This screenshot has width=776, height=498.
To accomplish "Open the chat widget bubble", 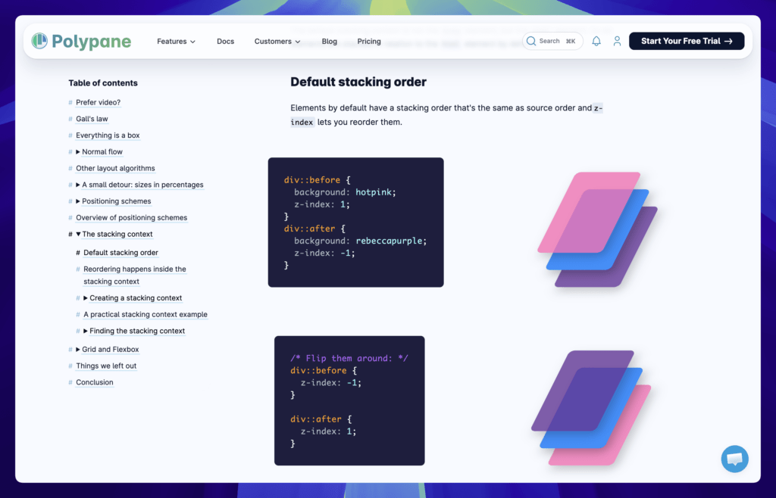I will point(734,459).
